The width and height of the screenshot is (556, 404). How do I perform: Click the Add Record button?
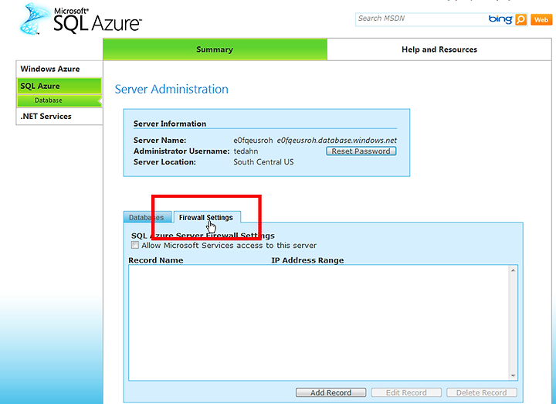click(x=331, y=392)
